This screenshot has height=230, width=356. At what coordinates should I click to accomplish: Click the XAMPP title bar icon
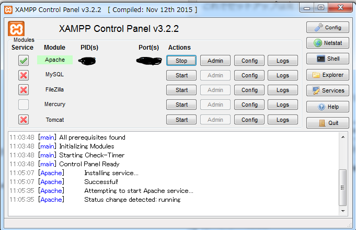point(8,10)
